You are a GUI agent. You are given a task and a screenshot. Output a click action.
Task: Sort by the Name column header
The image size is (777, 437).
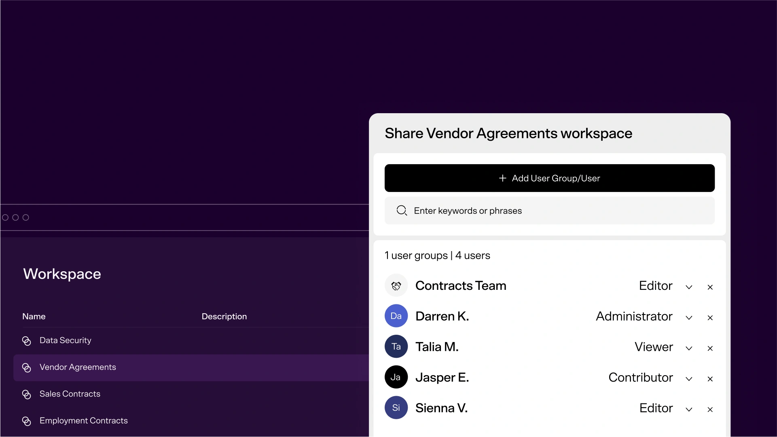34,317
